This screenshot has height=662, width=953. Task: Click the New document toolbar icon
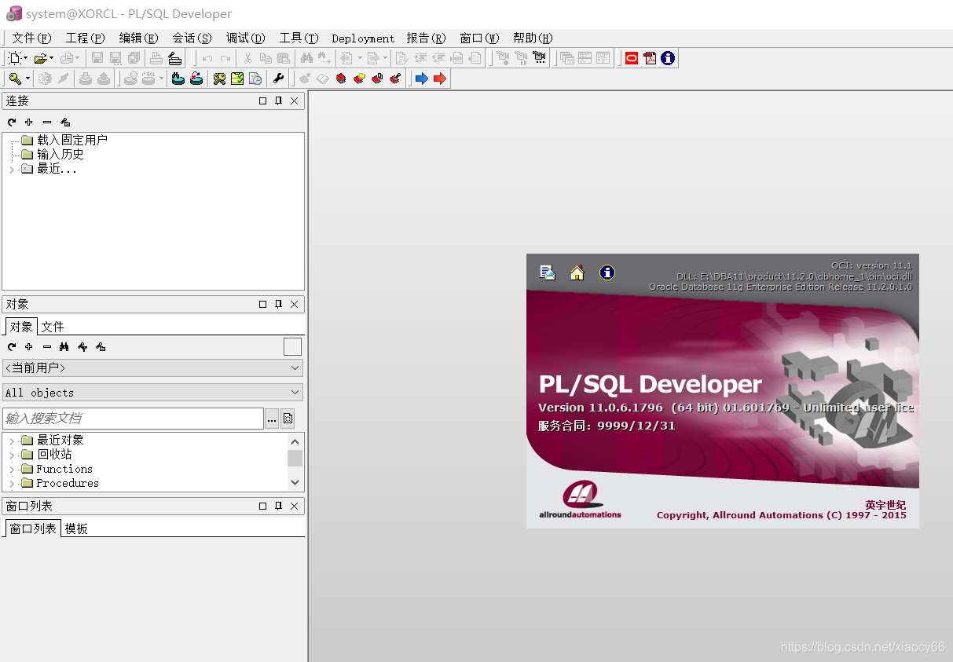click(14, 58)
